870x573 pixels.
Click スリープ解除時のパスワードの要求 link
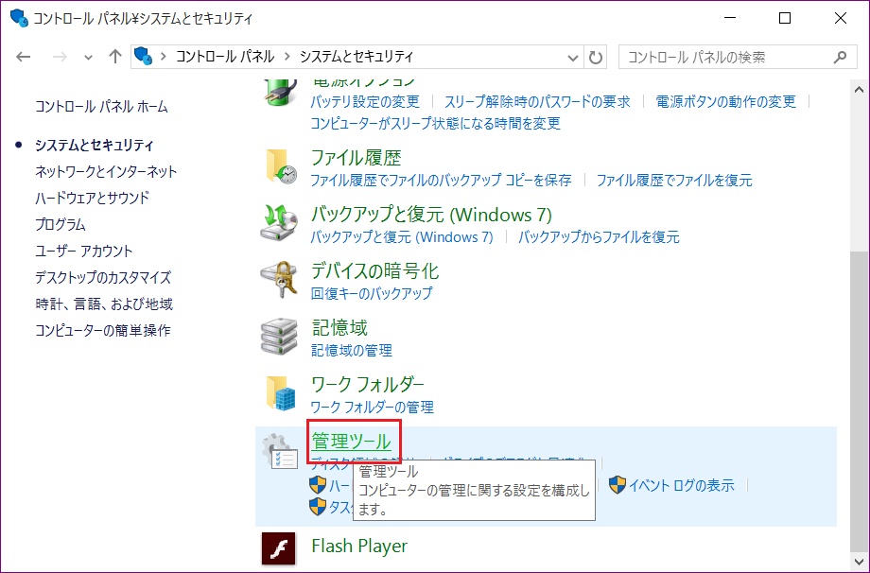537,101
